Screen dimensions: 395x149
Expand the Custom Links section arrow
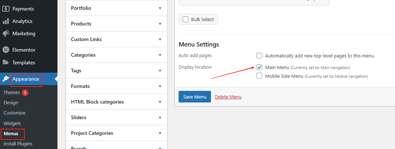[x=160, y=39]
